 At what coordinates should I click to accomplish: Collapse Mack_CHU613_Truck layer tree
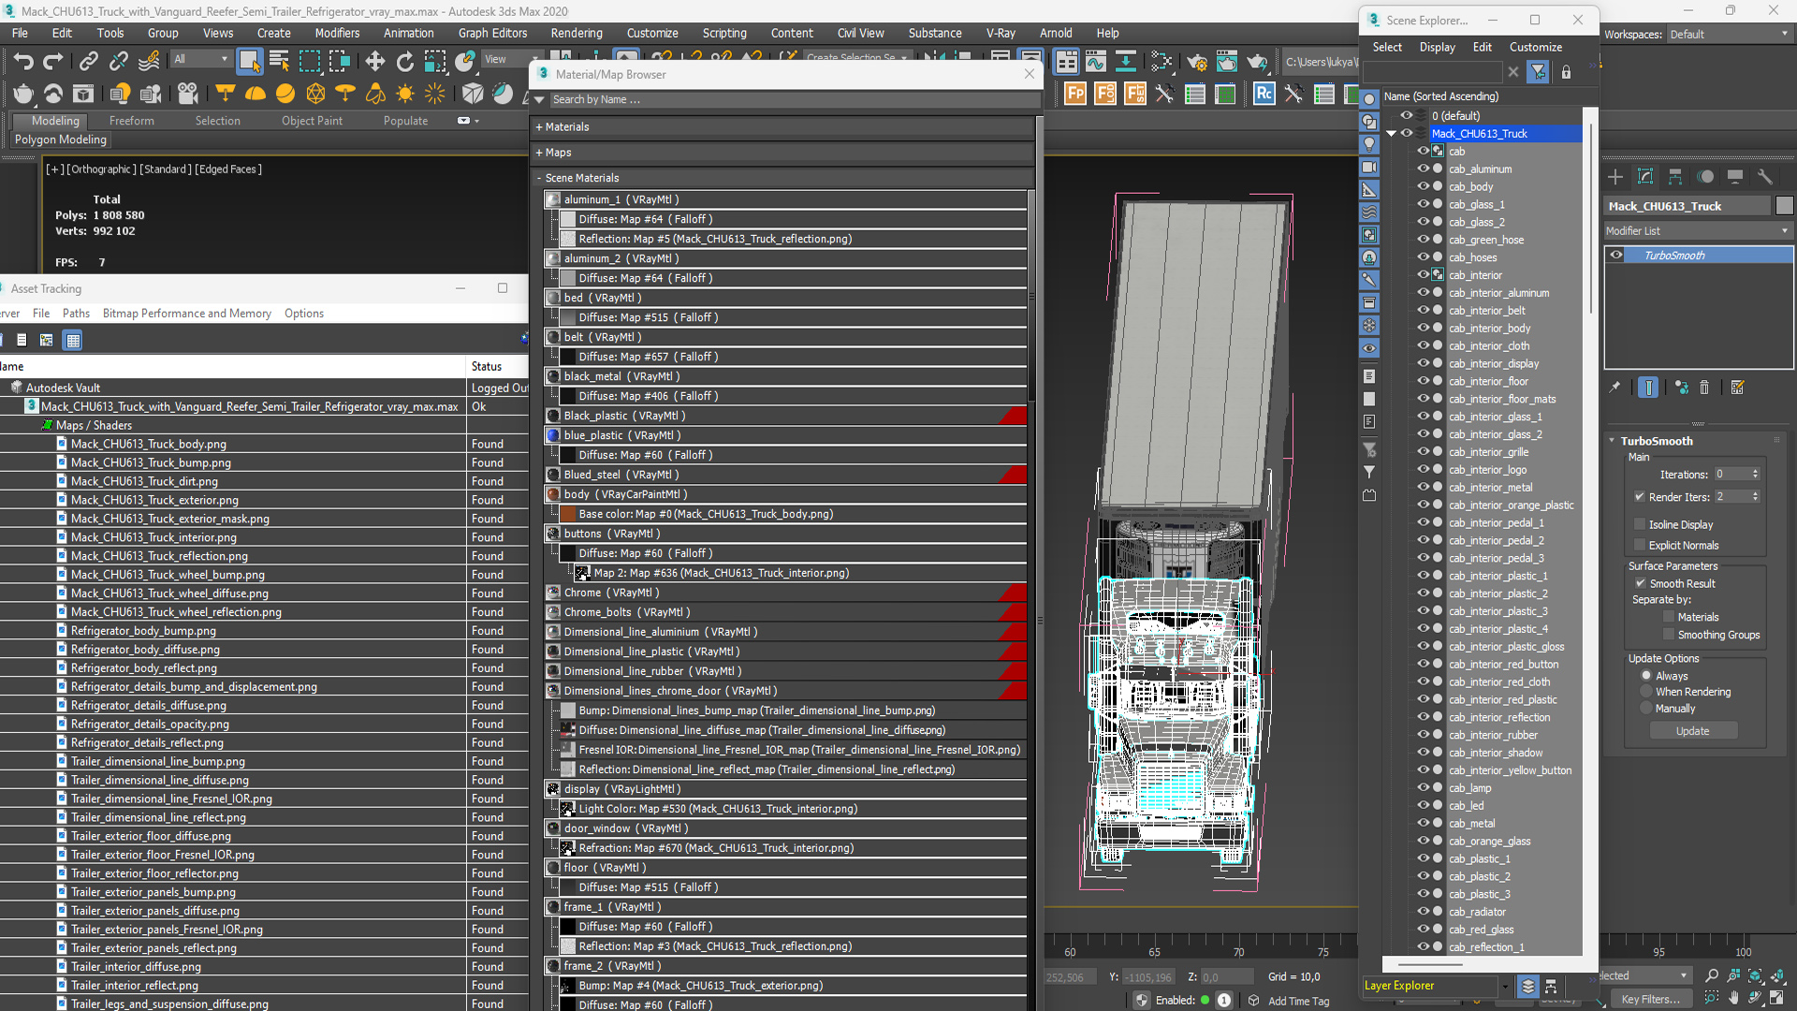1391,134
